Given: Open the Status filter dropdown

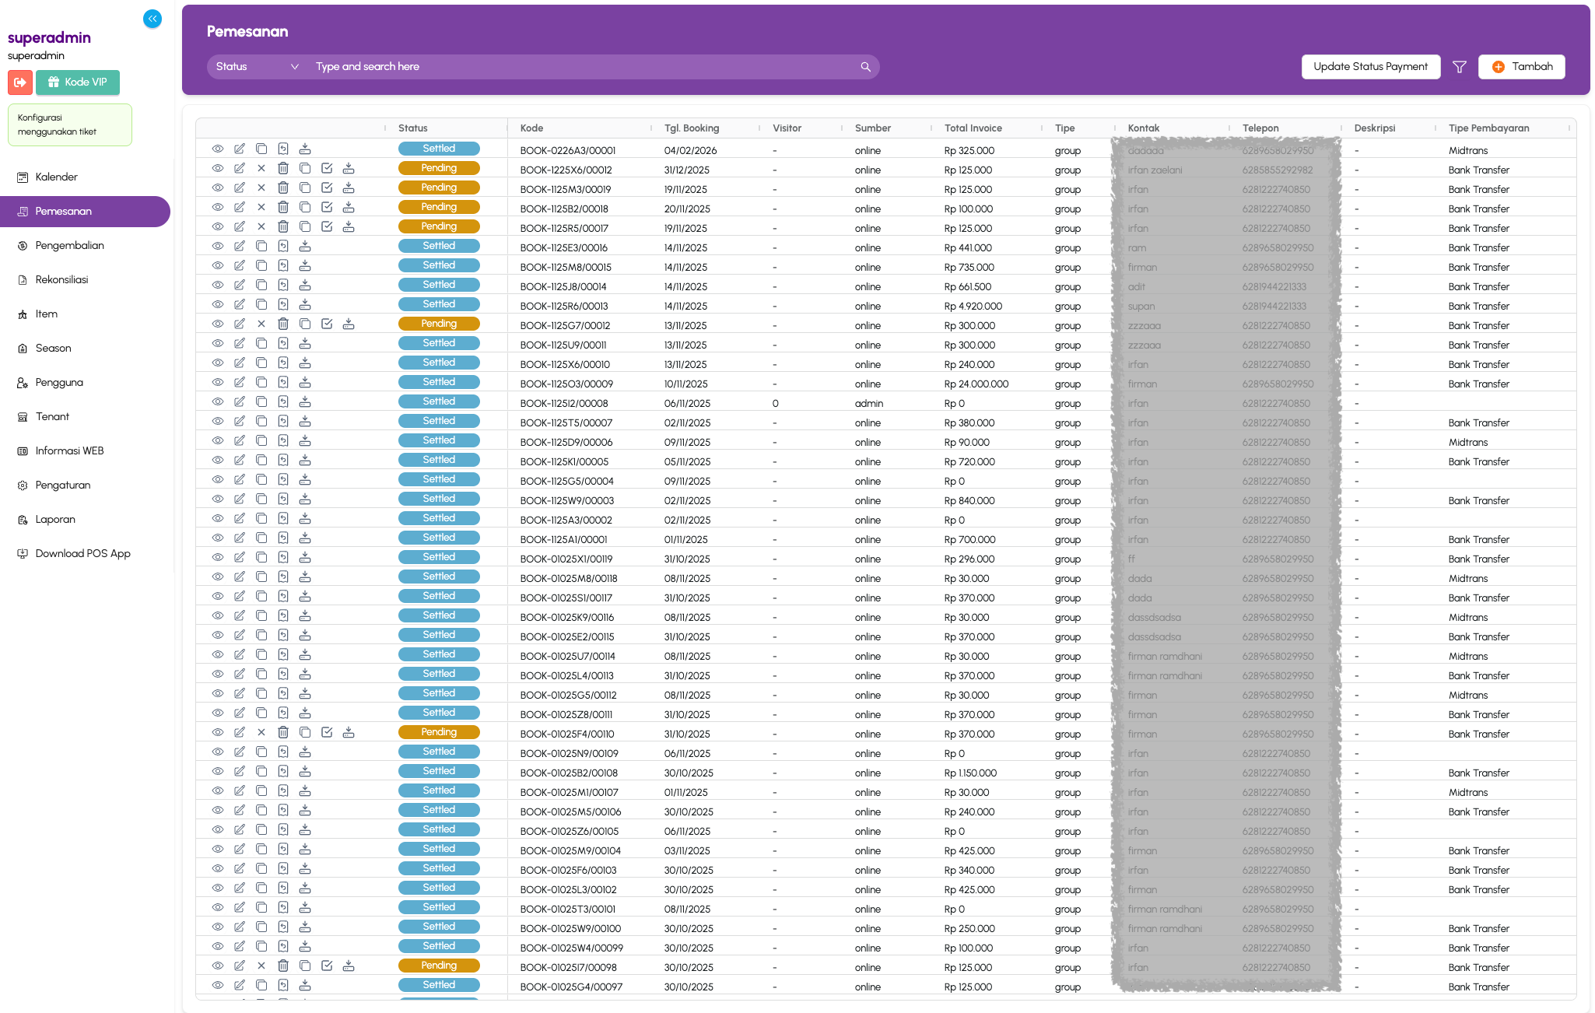Looking at the screenshot, I should (257, 67).
